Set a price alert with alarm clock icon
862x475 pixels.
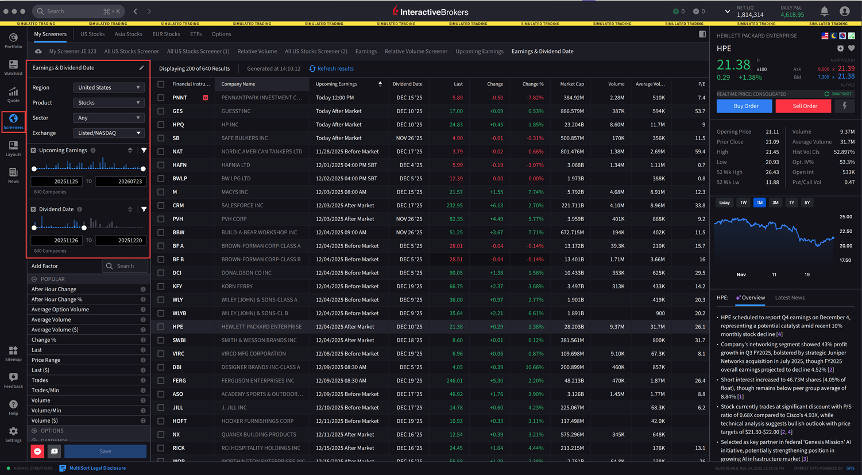point(840,48)
